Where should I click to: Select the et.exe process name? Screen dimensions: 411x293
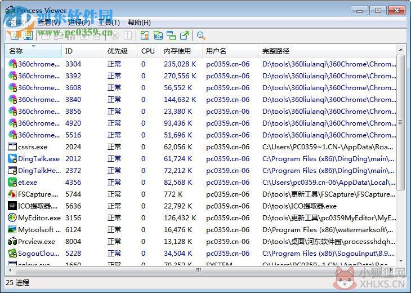28,183
